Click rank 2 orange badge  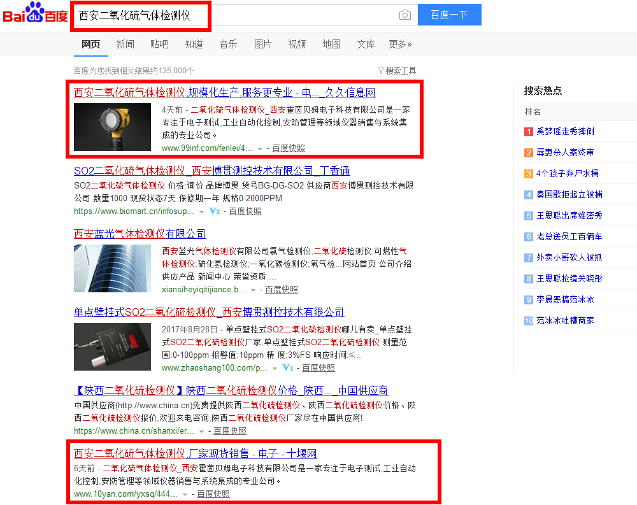(529, 153)
